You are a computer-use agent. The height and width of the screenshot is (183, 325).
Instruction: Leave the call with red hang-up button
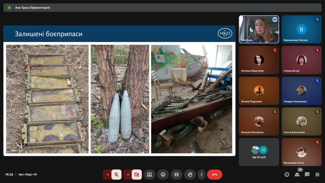tap(215, 175)
